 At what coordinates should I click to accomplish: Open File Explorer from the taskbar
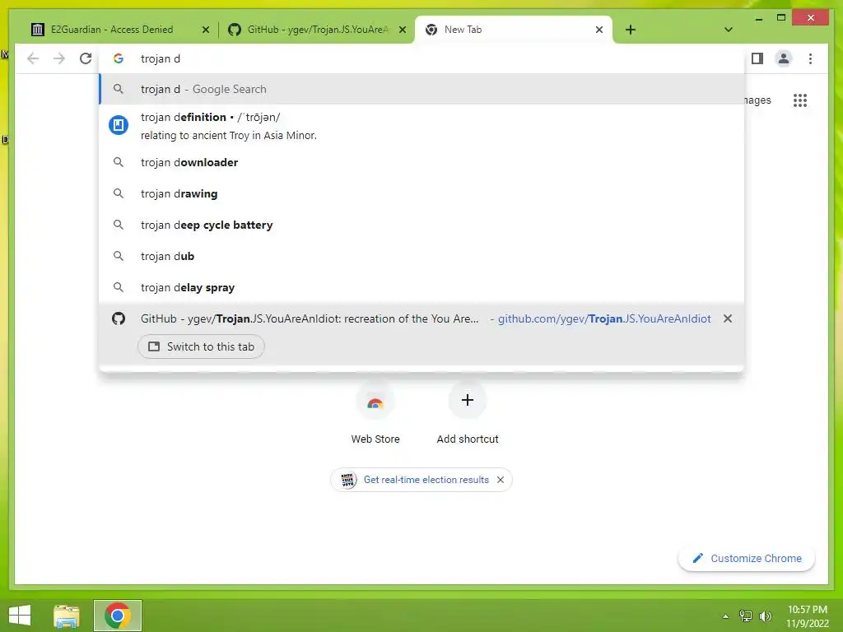click(x=67, y=616)
